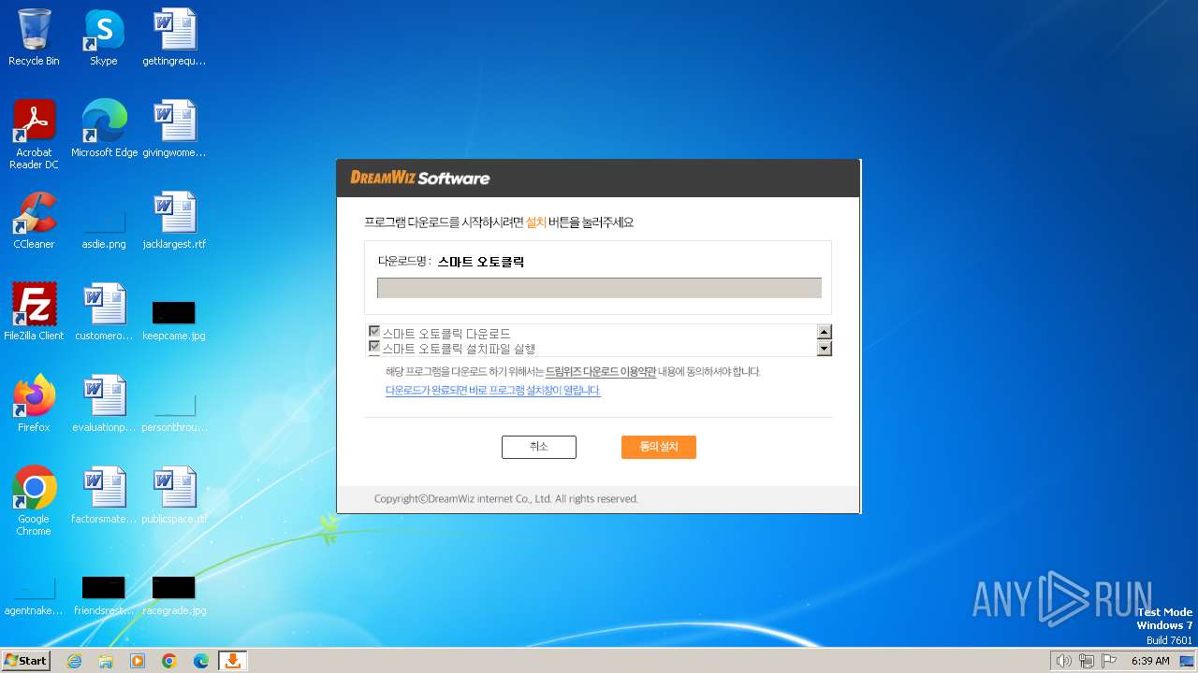The height and width of the screenshot is (673, 1198).
Task: Open Chrome from the taskbar
Action: point(169,661)
